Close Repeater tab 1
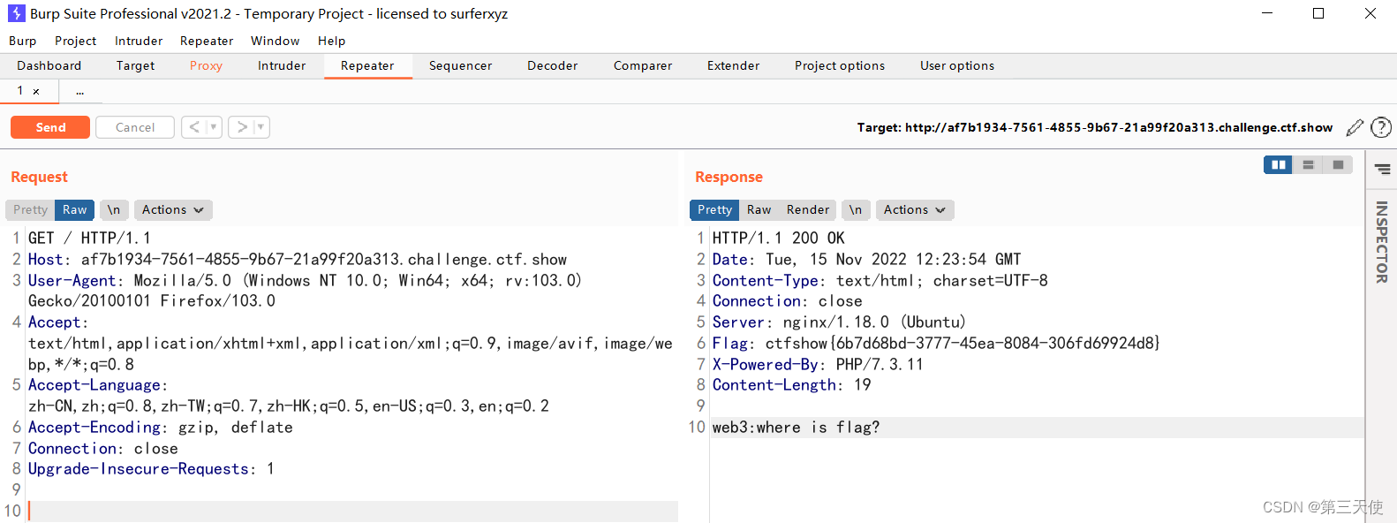The width and height of the screenshot is (1397, 523). pos(36,91)
